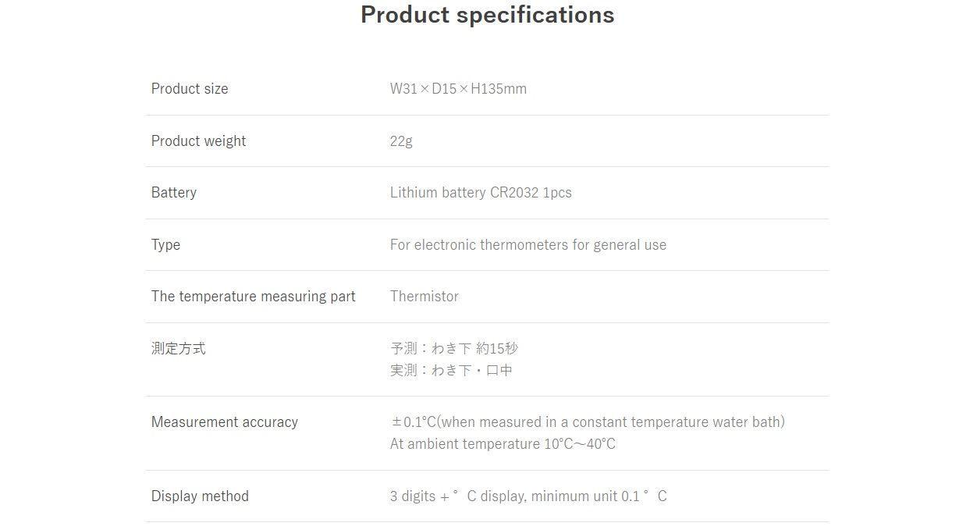
Task: Select the Product weight label
Action: (198, 141)
